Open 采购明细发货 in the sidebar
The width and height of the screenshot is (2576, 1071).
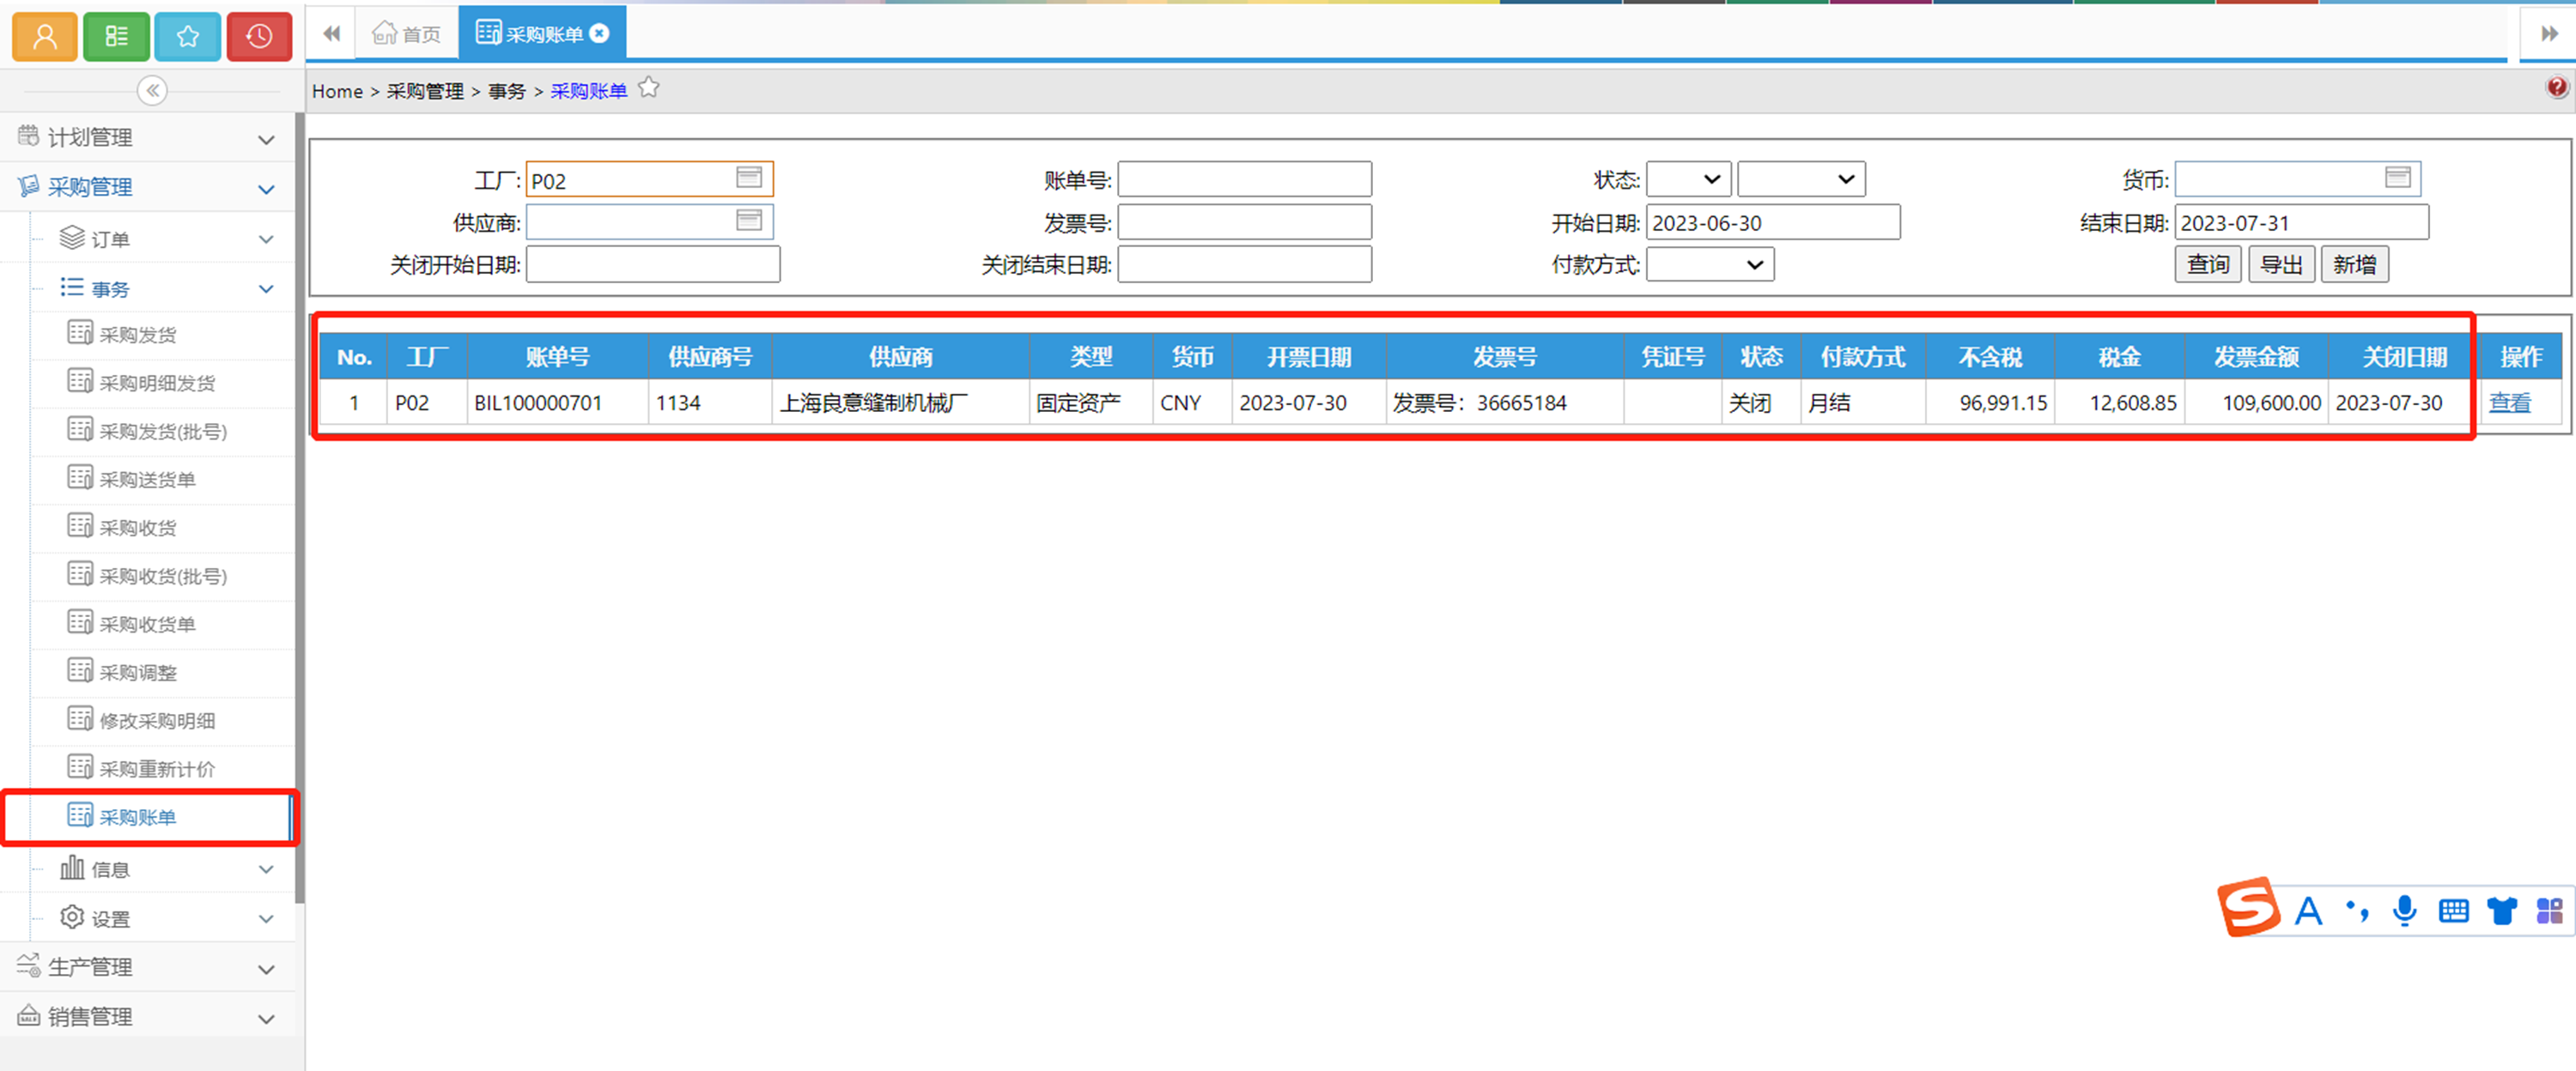click(157, 383)
